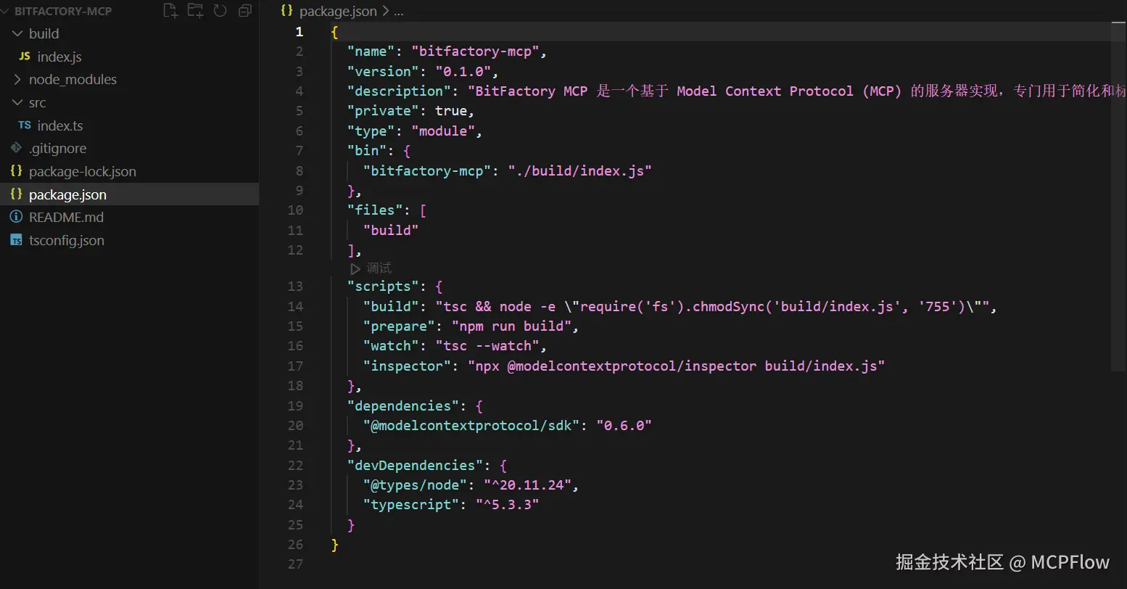Screen dimensions: 1127x589
Task: Click the editor vertical scrollbar
Action: [x=1118, y=196]
